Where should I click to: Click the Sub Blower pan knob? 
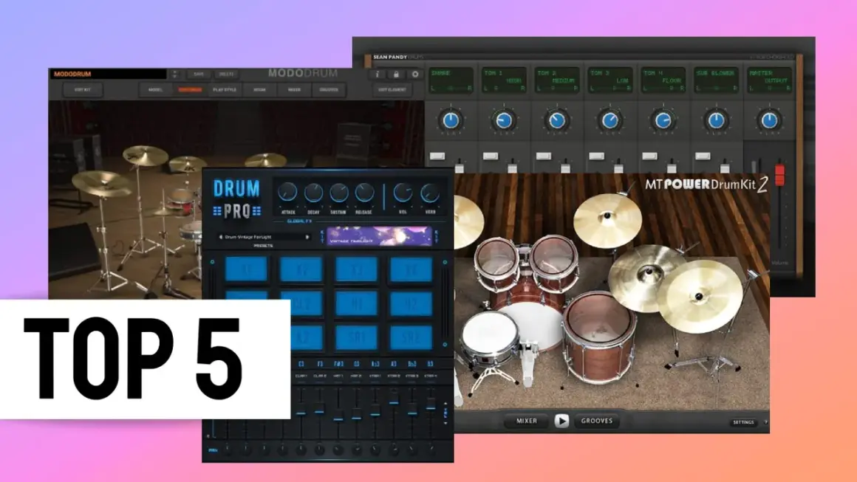click(x=716, y=120)
